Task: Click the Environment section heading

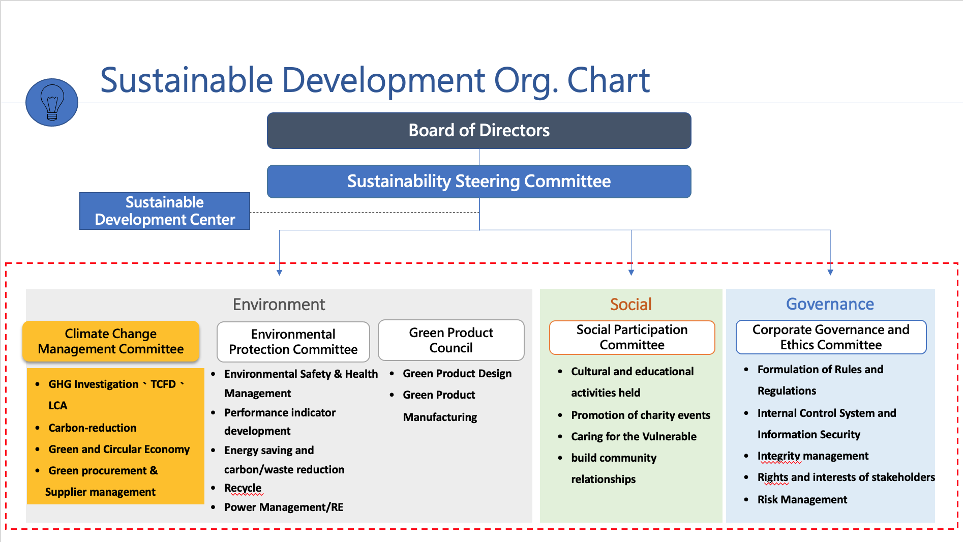Action: pos(279,305)
